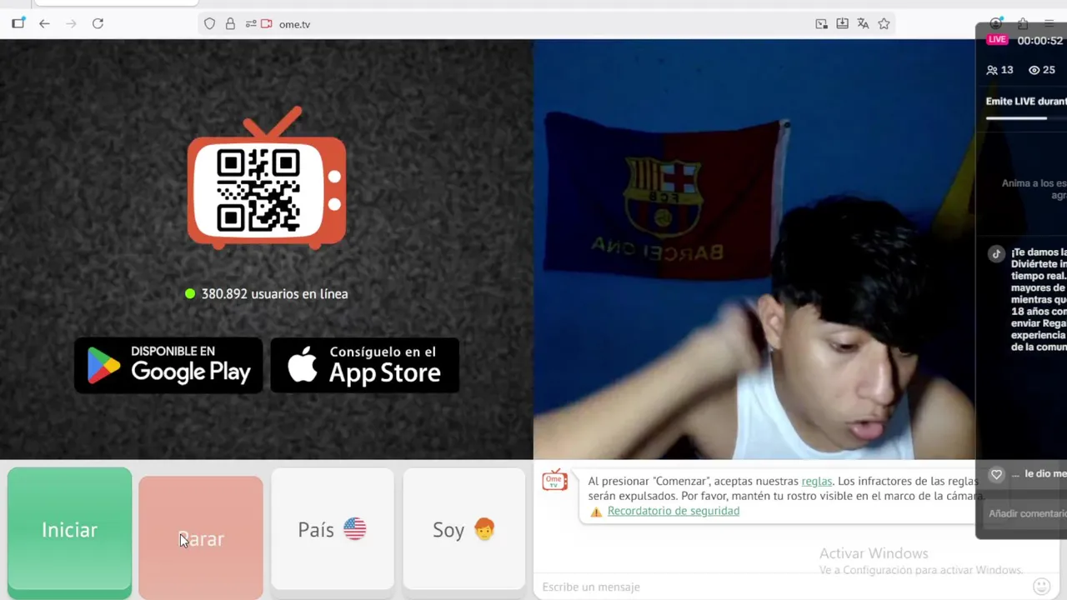This screenshot has width=1067, height=600.
Task: Reload the ome.tv page
Action: pos(98,23)
